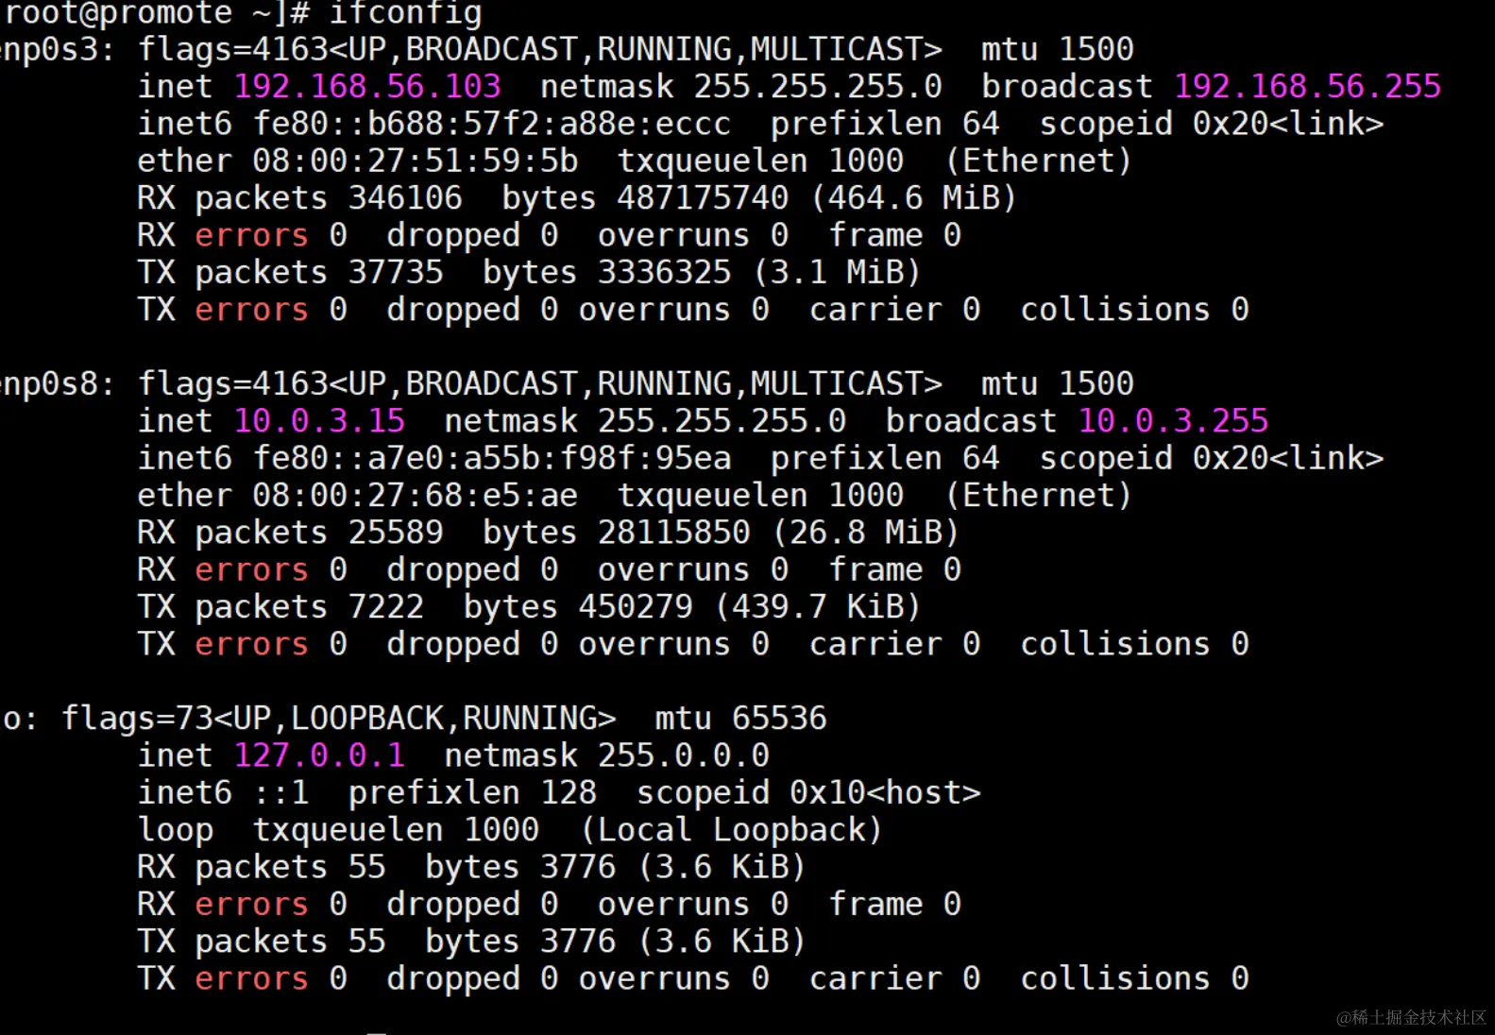Click the '(Local Loopback)' label
This screenshot has height=1035, width=1495.
click(732, 830)
